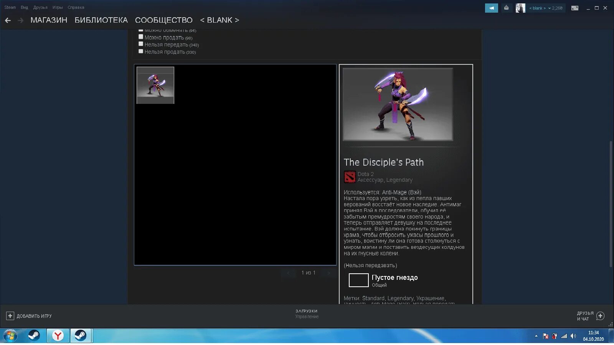Screen dimensions: 614x345
Task: Click the '1 из 1' page indicator
Action: coord(308,273)
